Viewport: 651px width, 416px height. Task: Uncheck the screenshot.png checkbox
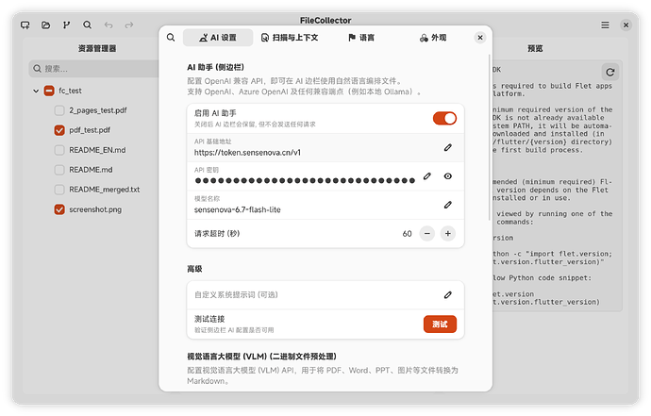(x=59, y=209)
